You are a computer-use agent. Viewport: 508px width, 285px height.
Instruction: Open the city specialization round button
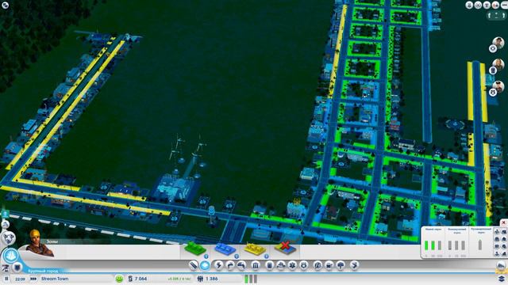point(10,256)
